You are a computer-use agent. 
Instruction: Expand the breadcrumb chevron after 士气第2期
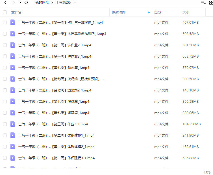(74, 3)
